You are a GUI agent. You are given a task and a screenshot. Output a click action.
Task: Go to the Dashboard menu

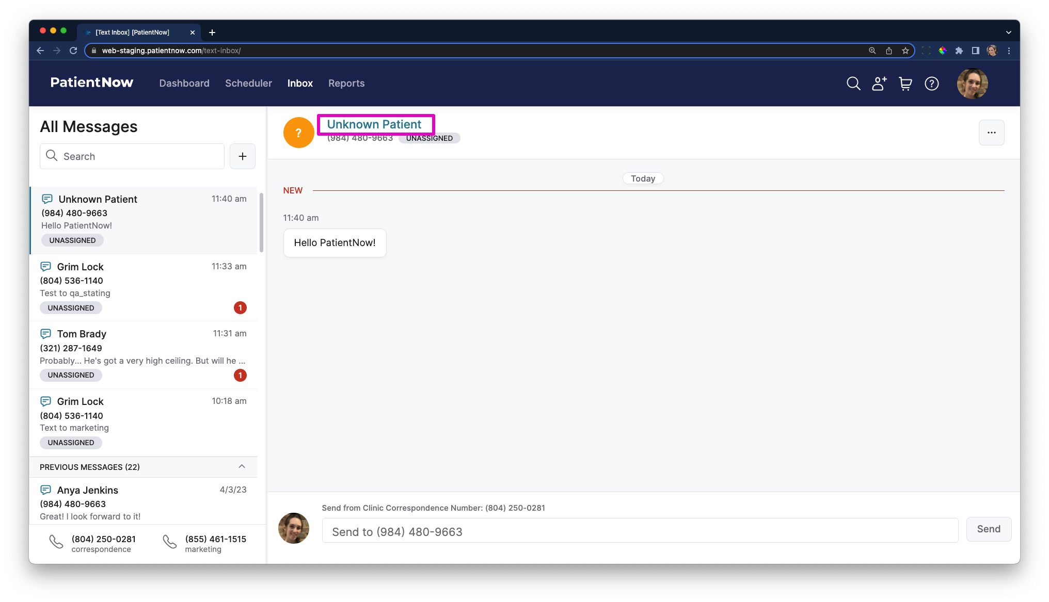[184, 83]
